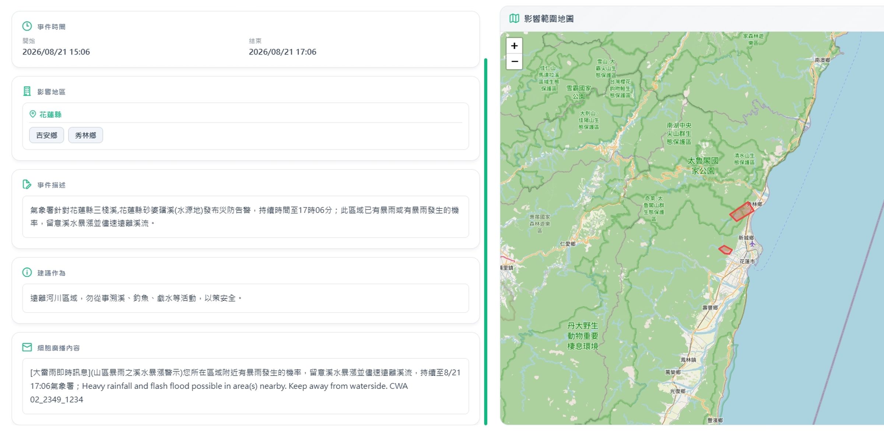This screenshot has width=884, height=432.
Task: Click the map icon beside 影響範圍地圖
Action: click(514, 18)
